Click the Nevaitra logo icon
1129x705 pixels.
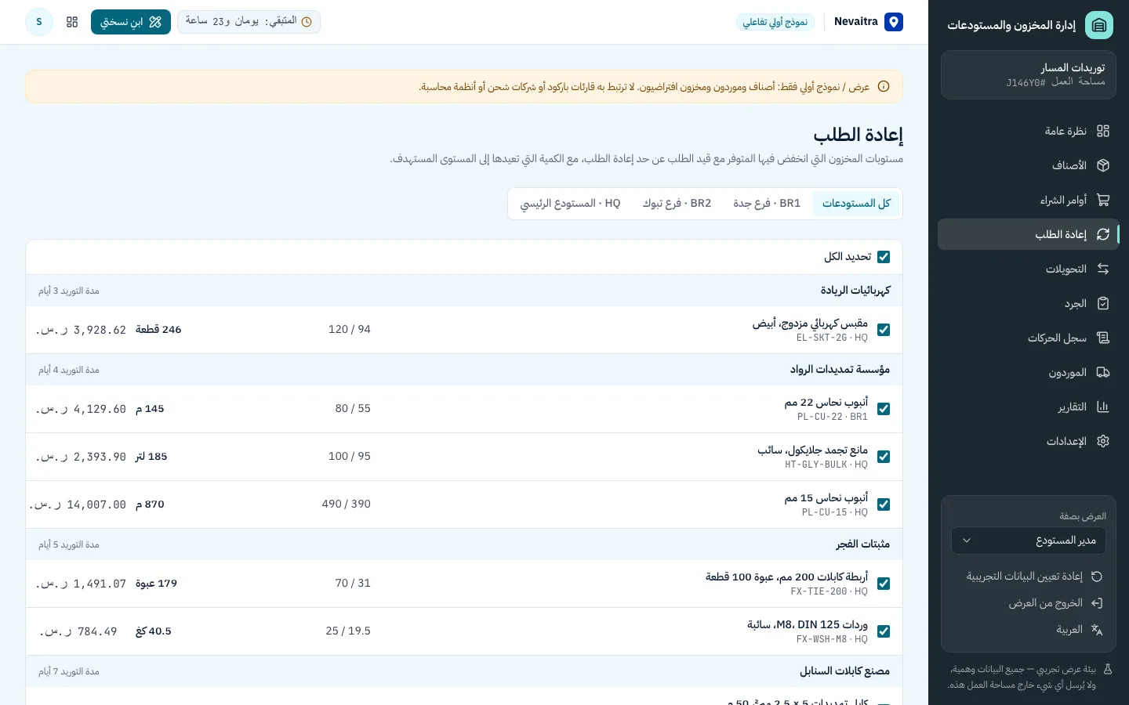pyautogui.click(x=894, y=22)
